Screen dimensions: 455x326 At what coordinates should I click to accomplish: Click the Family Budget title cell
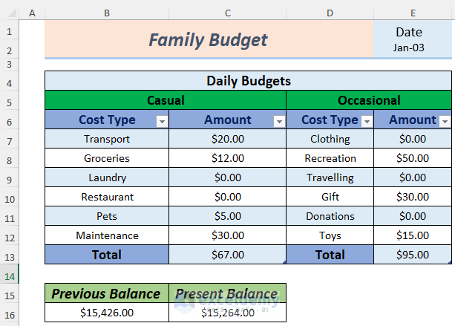click(x=209, y=40)
